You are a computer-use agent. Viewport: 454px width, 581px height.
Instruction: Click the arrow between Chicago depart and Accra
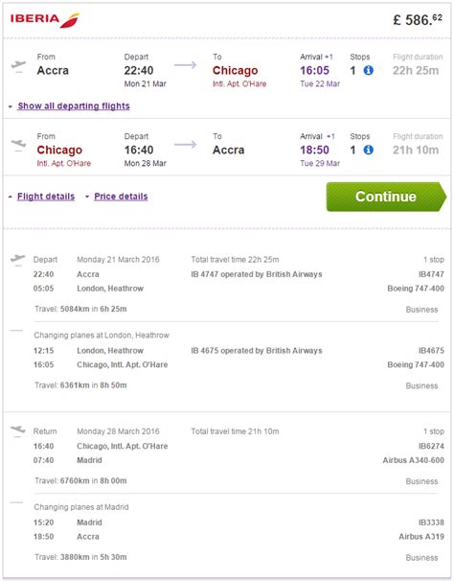coord(185,144)
